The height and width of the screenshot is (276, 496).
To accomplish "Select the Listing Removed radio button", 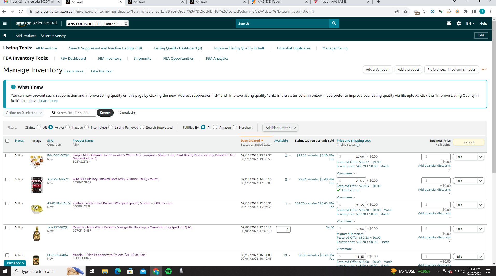I will coord(111,127).
